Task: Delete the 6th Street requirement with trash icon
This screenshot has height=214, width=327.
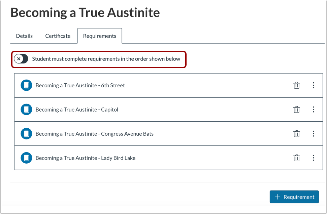Action: [297, 85]
